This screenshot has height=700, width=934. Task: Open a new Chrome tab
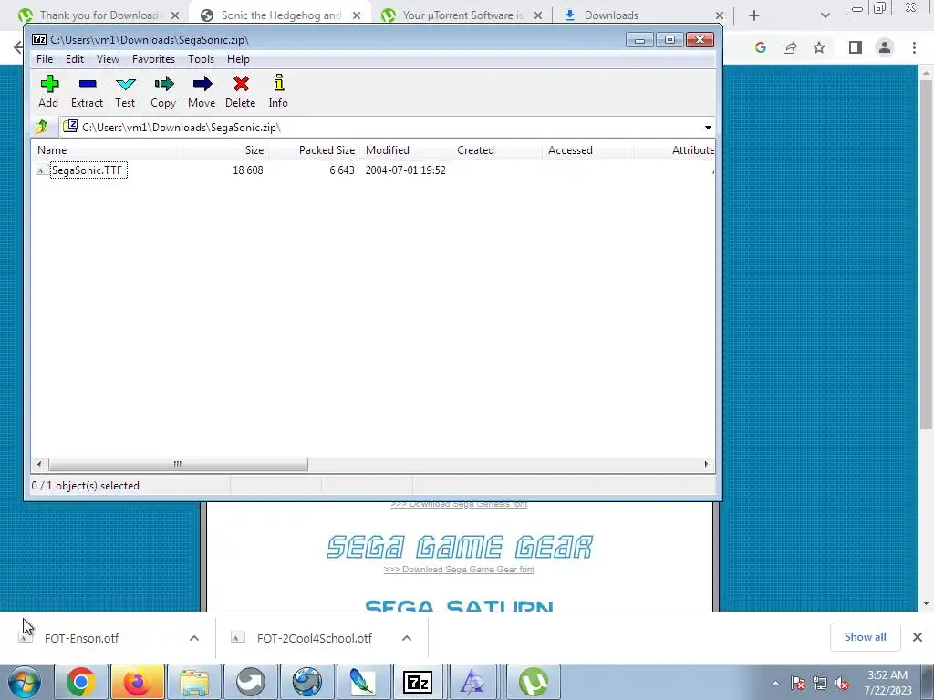tap(754, 15)
